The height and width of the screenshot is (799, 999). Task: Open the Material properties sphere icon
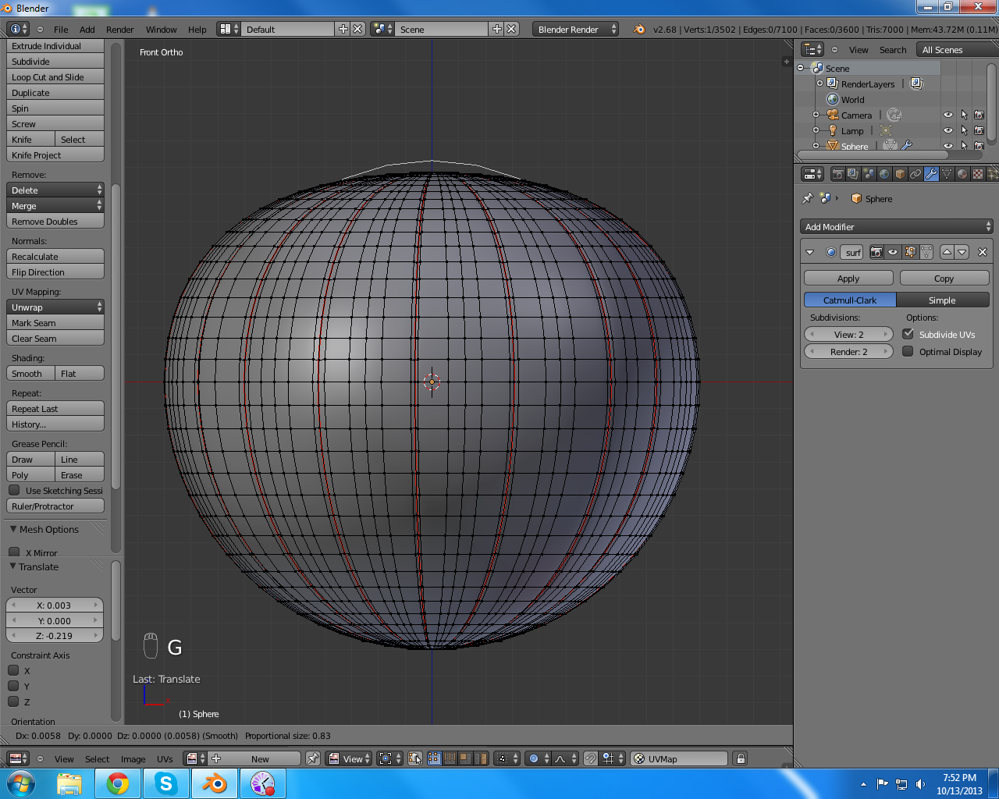962,174
